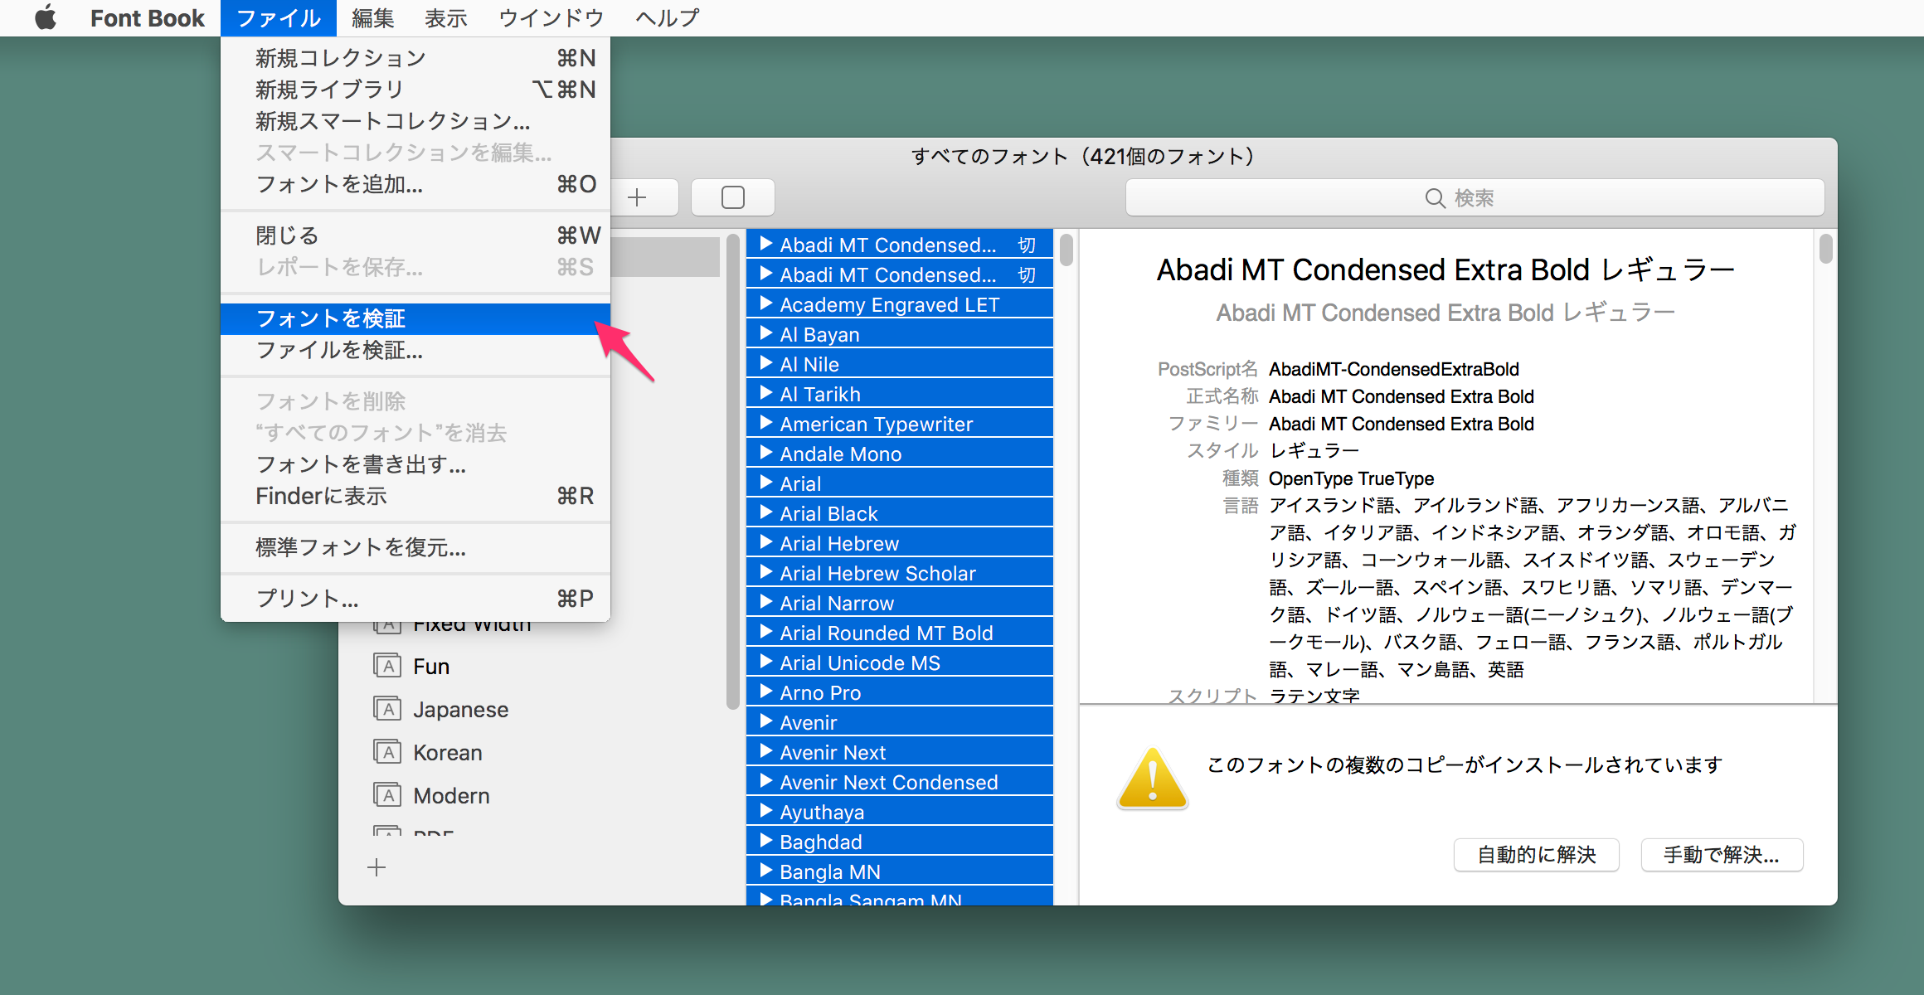Select 新規コレクション menu entry
Viewport: 1924px width, 995px height.
click(x=415, y=58)
